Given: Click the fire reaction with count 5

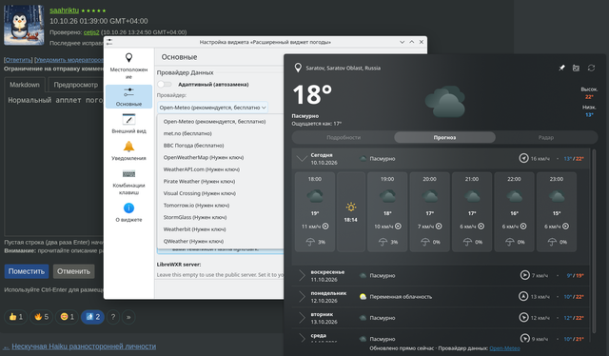Looking at the screenshot, I should tap(41, 317).
